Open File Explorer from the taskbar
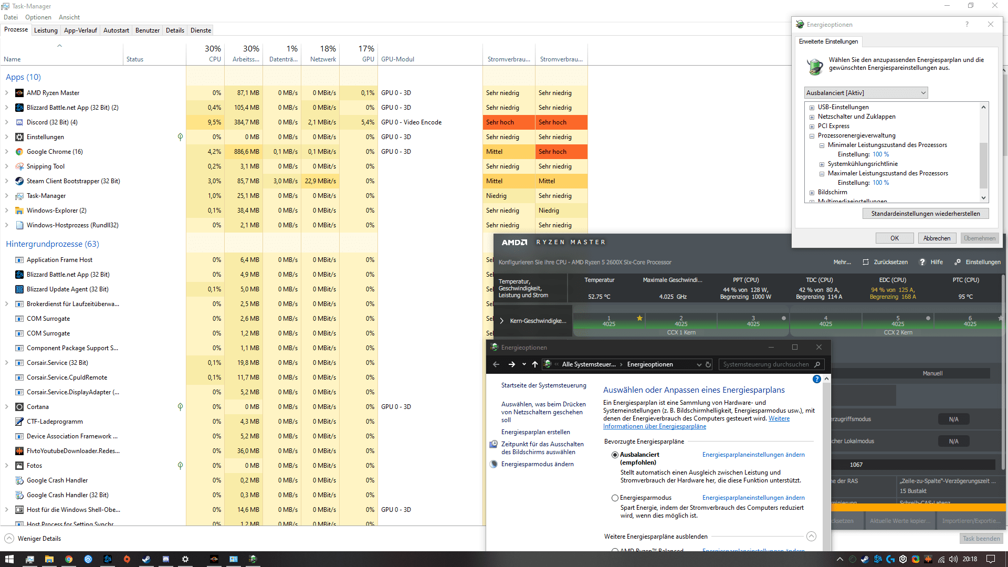Viewport: 1008px width, 567px height. [49, 559]
